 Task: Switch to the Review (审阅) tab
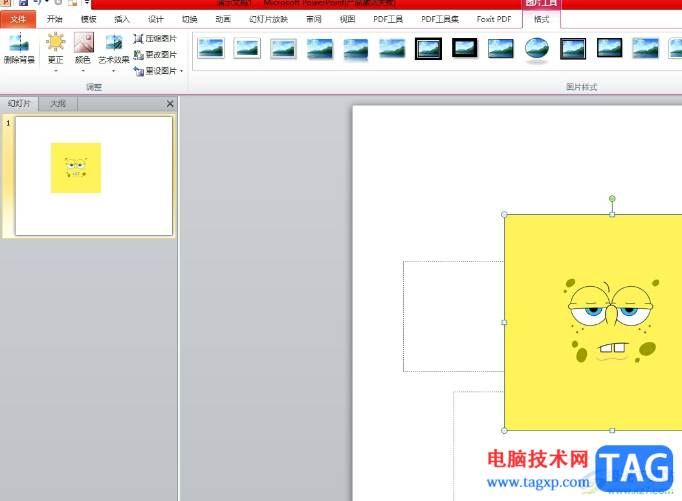[314, 19]
